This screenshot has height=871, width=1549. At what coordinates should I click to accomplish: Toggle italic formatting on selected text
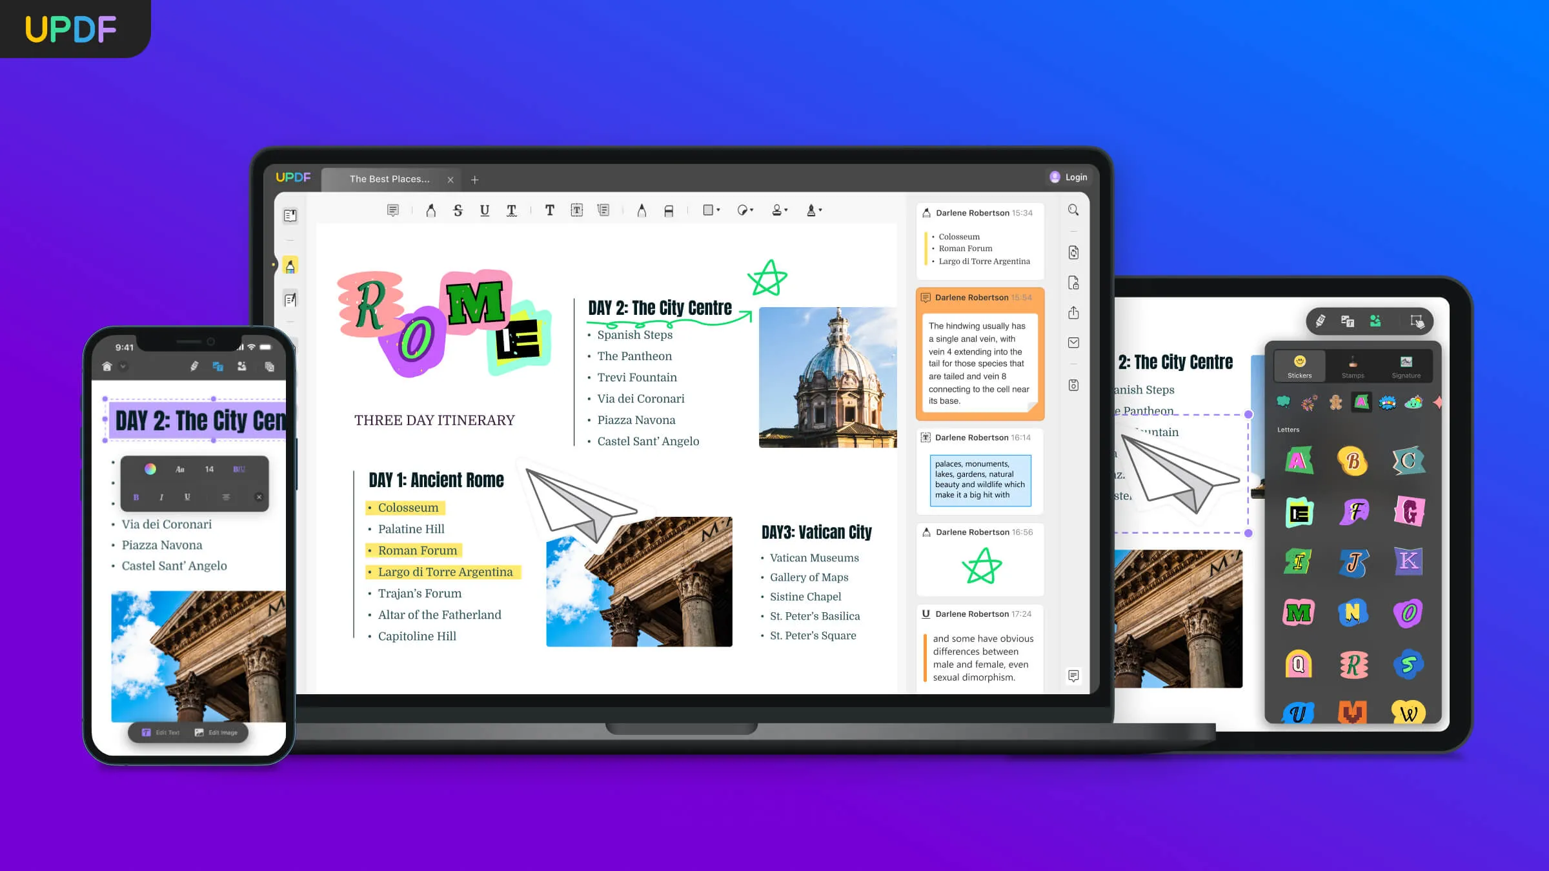pos(162,497)
